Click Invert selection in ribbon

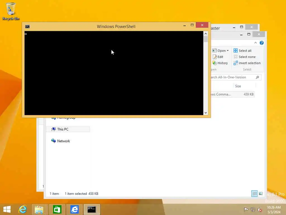tap(247, 63)
